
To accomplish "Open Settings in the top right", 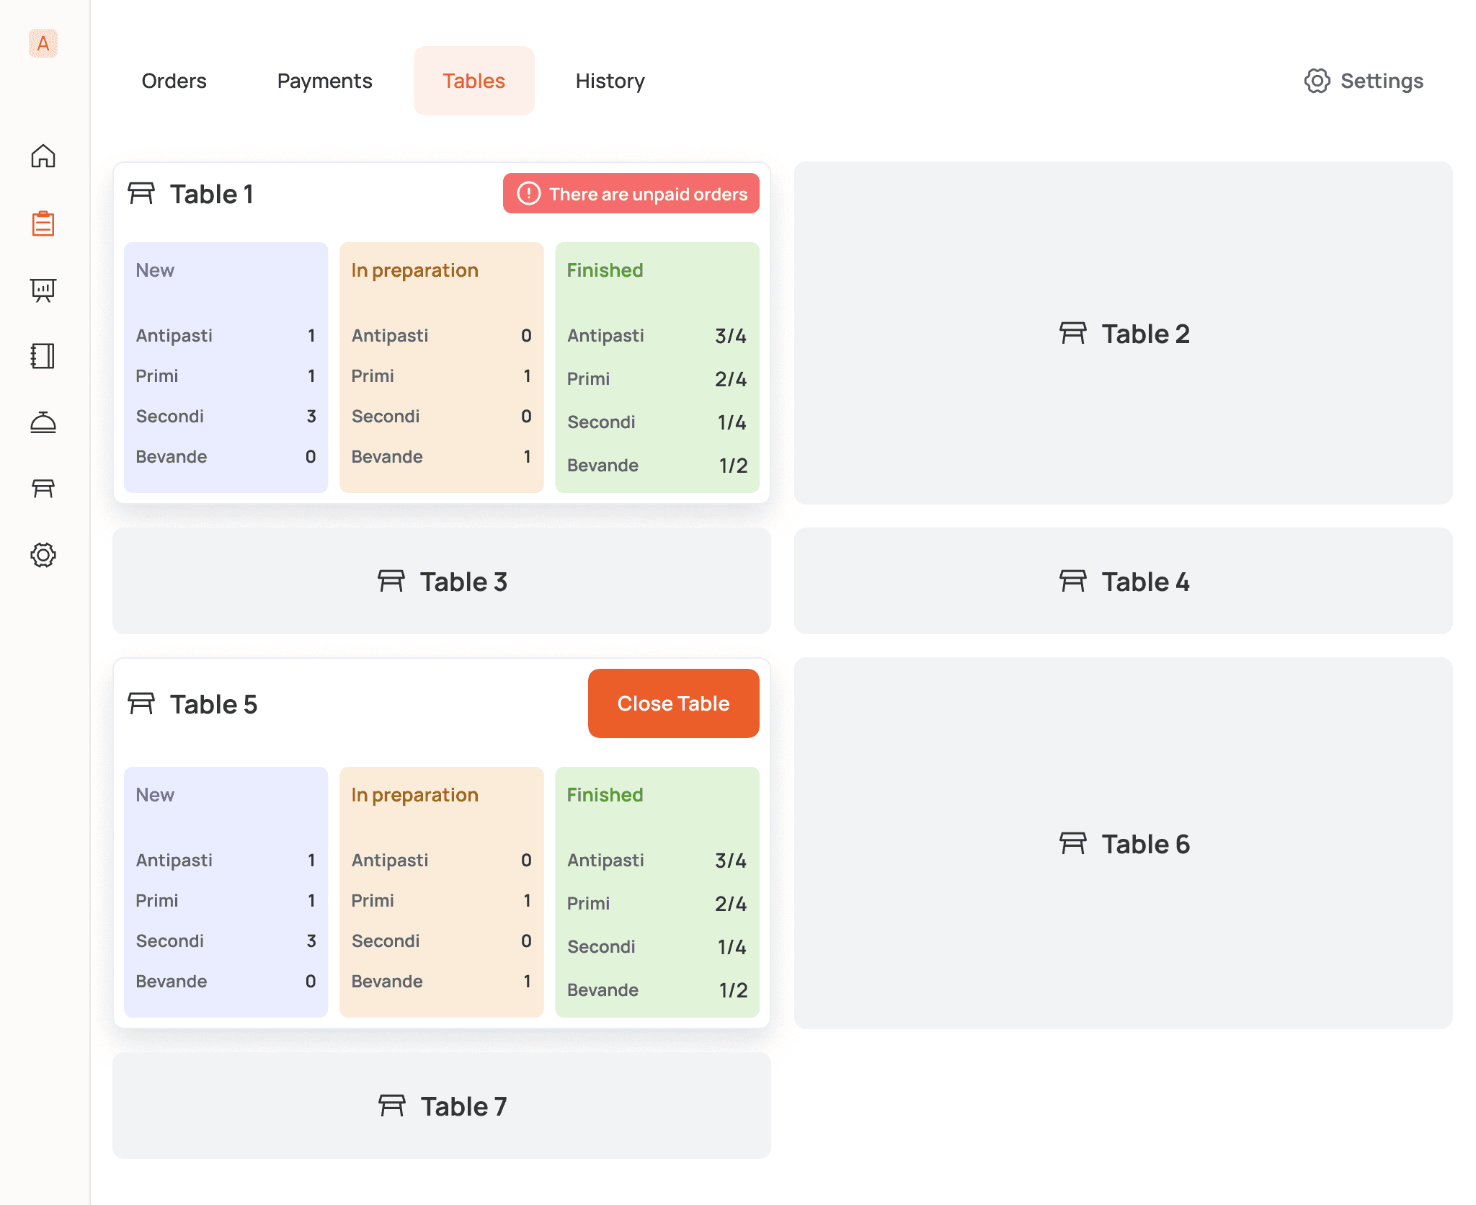I will click(1364, 81).
